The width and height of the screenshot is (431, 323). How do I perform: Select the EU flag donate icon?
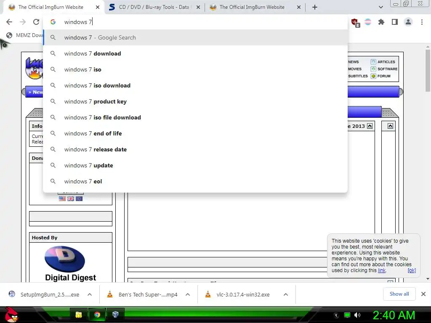pos(79,199)
